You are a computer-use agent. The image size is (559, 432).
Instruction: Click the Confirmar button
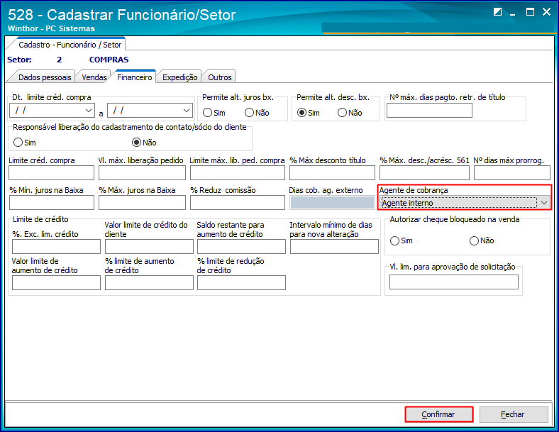[x=438, y=414]
